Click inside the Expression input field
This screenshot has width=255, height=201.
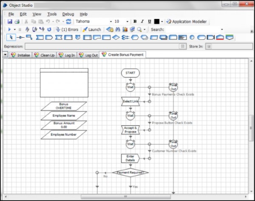tap(102, 46)
